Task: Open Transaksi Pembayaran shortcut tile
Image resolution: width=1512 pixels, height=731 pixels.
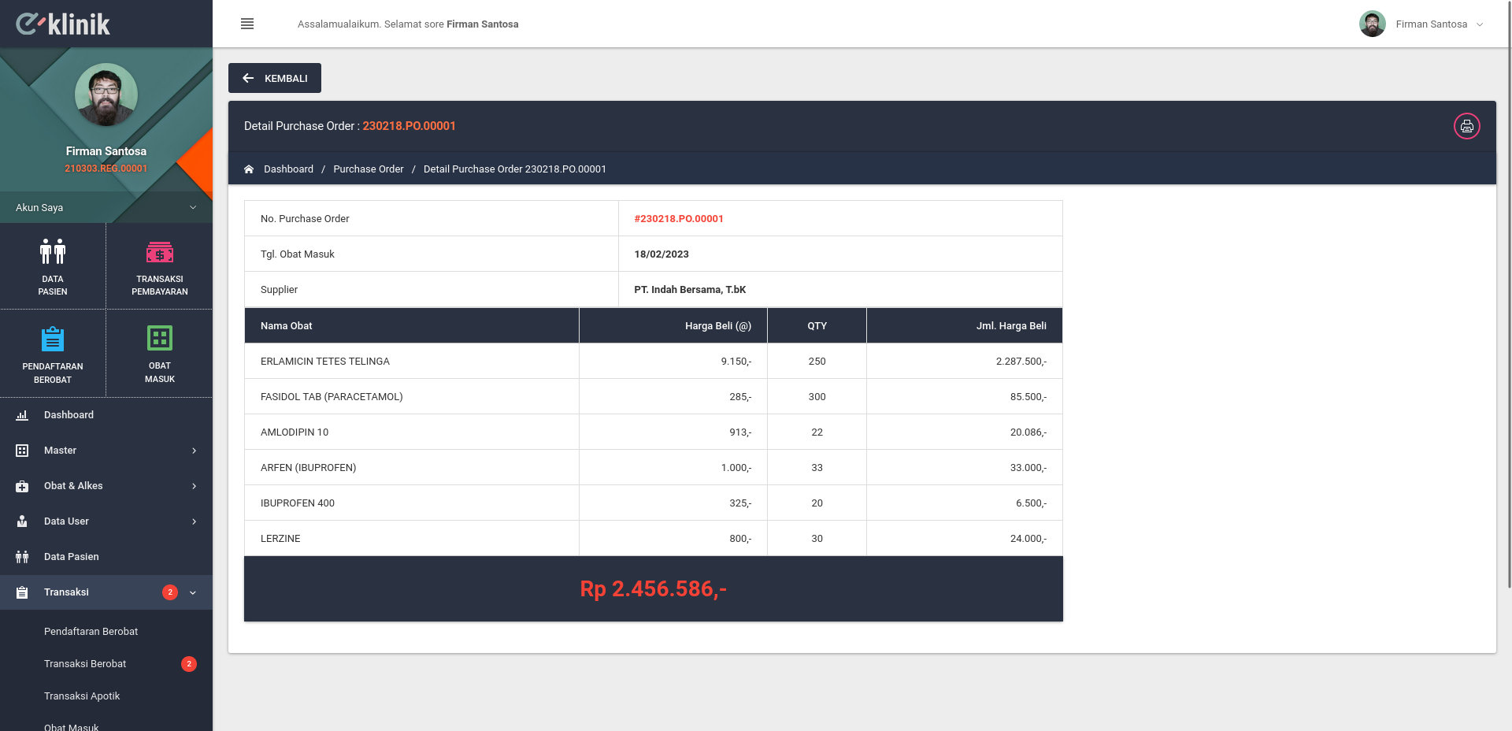Action: click(x=160, y=266)
